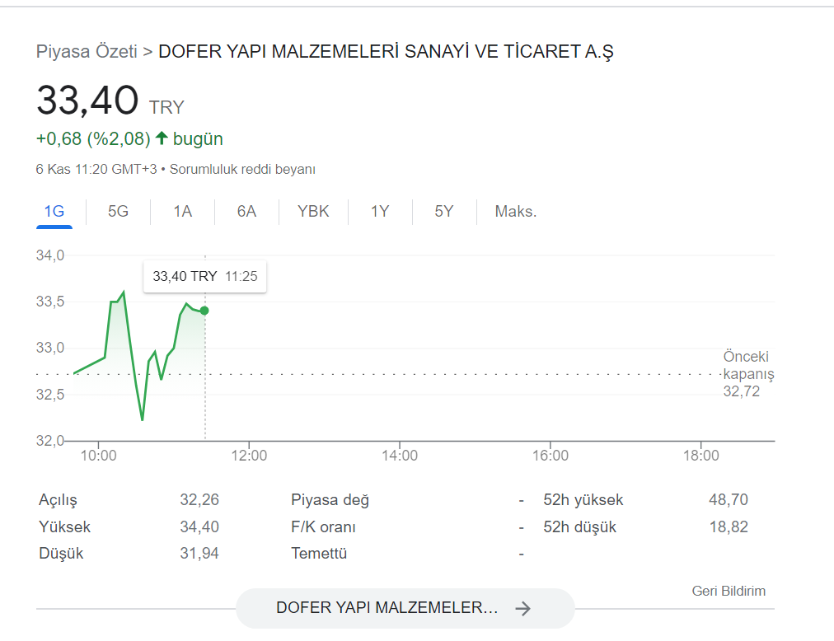Show the 1Y price chart
Image resolution: width=834 pixels, height=641 pixels.
tap(380, 212)
